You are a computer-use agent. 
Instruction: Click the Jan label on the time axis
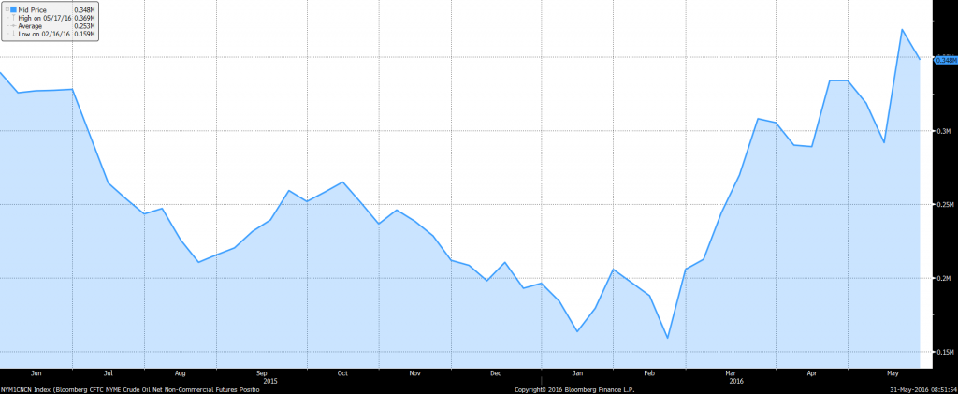pos(576,372)
